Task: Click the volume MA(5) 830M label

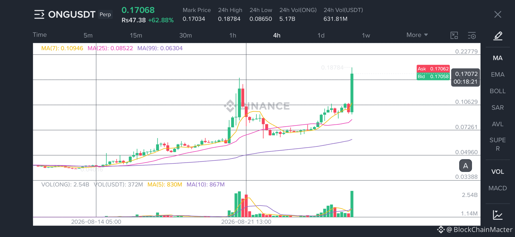Action: pos(165,185)
